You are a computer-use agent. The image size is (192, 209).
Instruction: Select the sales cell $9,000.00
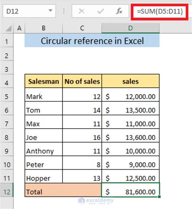click(x=130, y=163)
